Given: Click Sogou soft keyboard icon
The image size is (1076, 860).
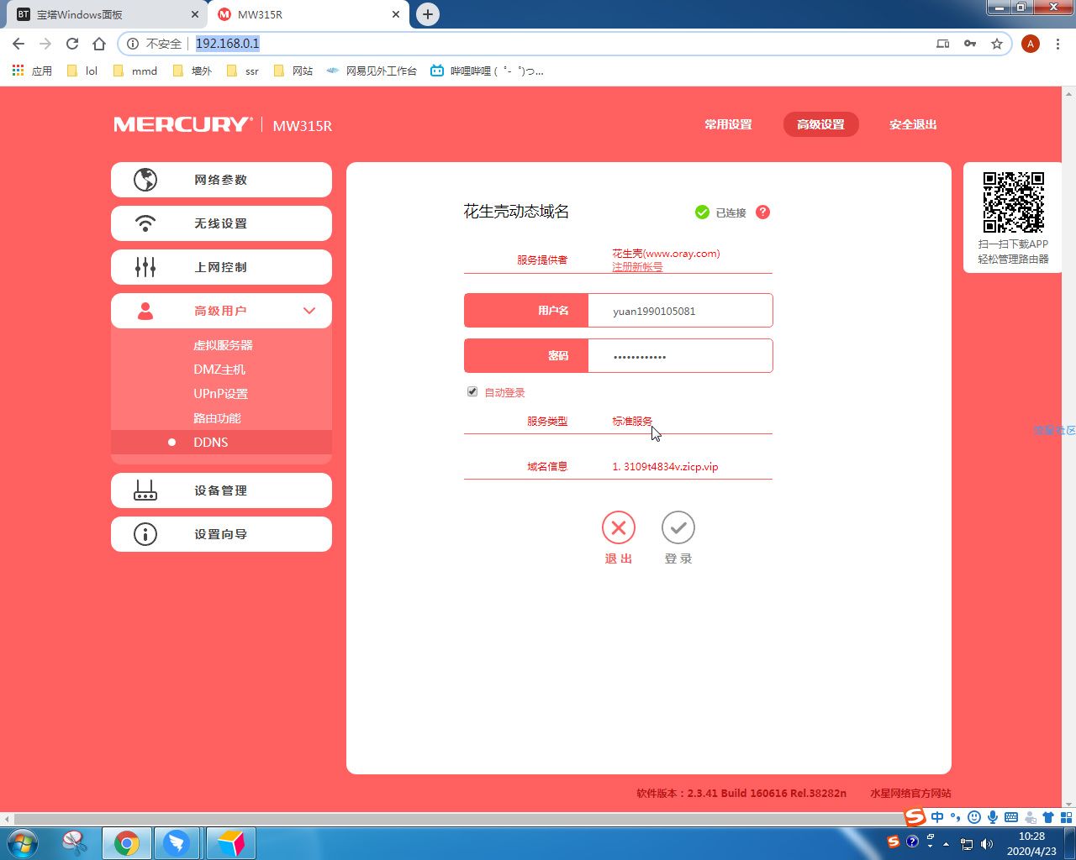Looking at the screenshot, I should pyautogui.click(x=1011, y=817).
